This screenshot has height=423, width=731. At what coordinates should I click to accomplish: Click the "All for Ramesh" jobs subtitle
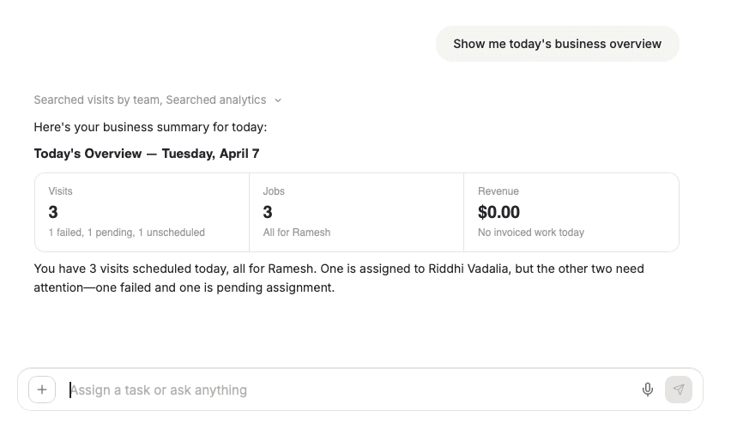296,233
